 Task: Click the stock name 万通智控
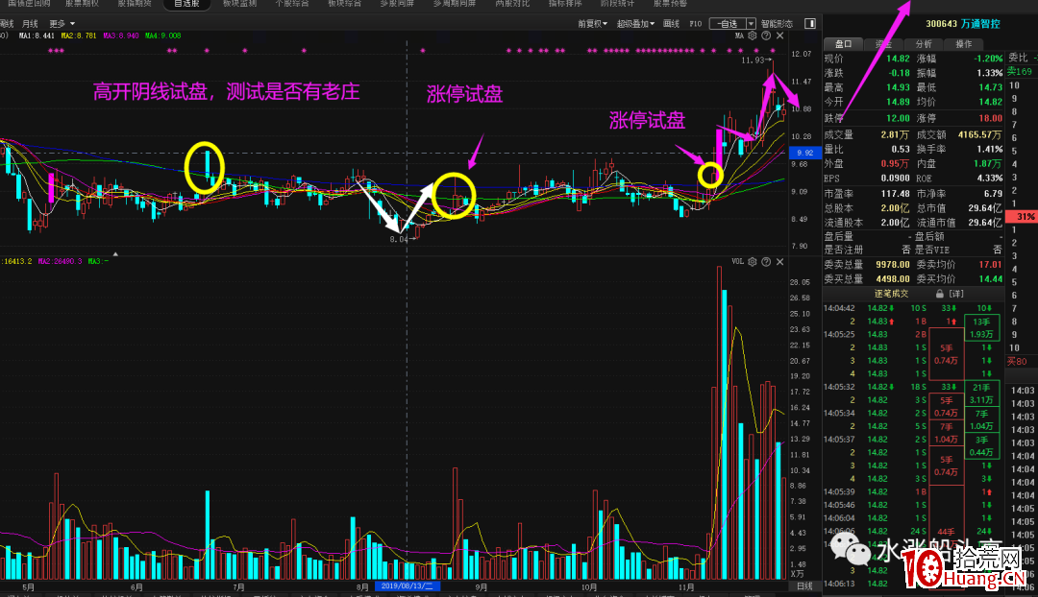point(980,24)
